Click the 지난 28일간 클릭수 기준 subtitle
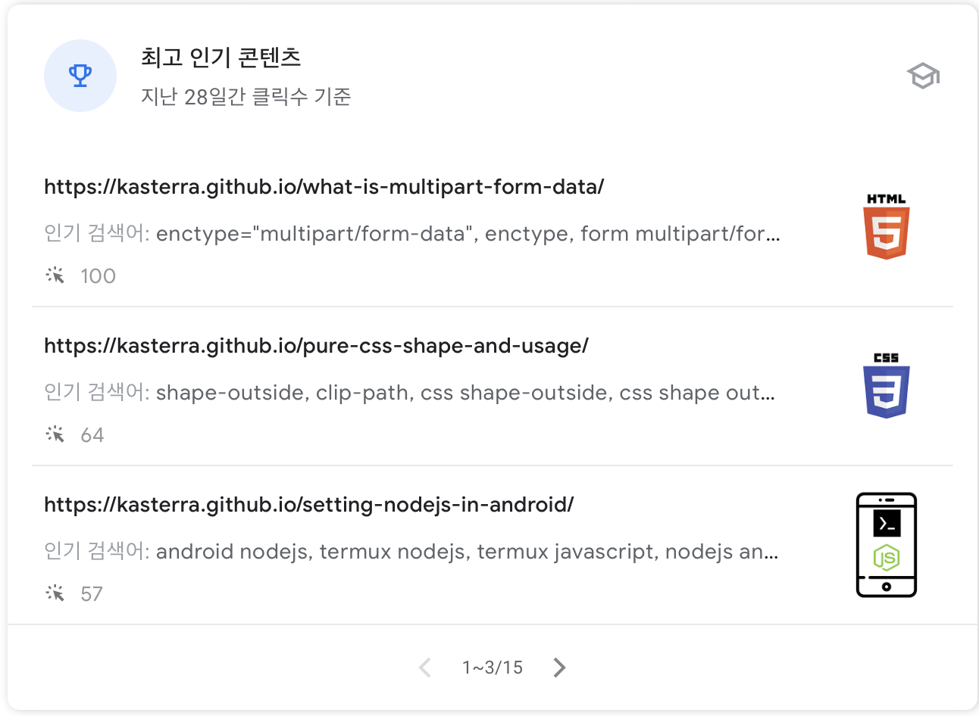The image size is (979, 716). [x=246, y=97]
